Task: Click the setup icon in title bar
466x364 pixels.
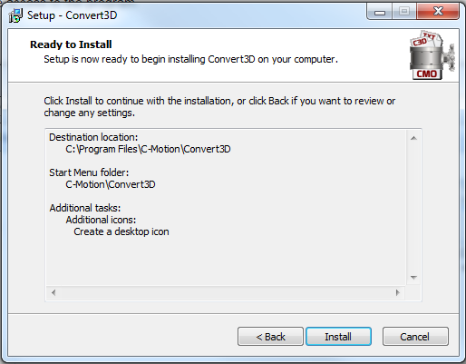Action: pyautogui.click(x=15, y=15)
